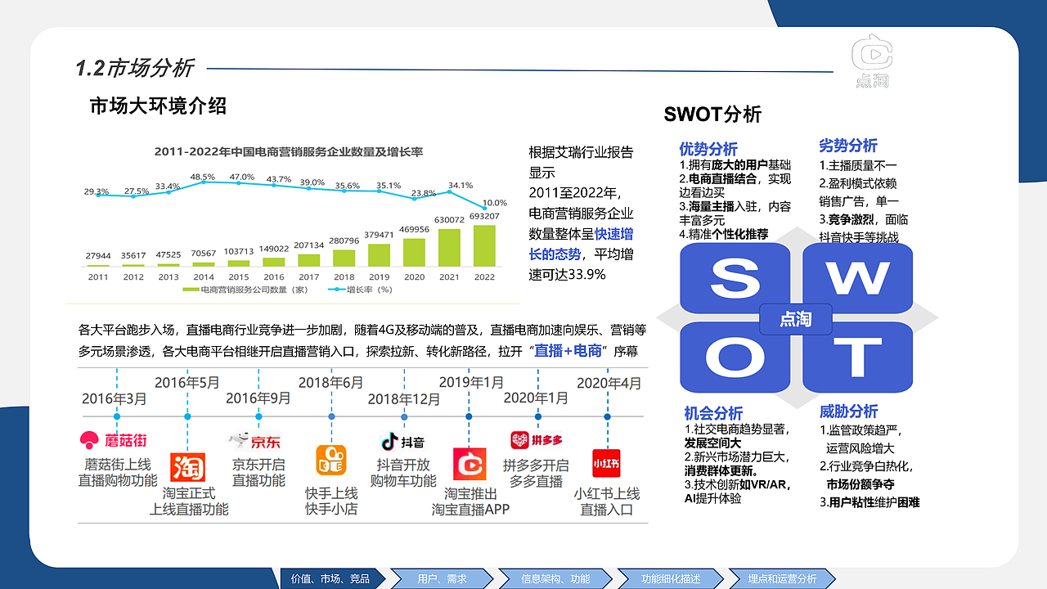Click the 优势分析 heading
Image resolution: width=1047 pixels, height=589 pixels.
[x=708, y=149]
